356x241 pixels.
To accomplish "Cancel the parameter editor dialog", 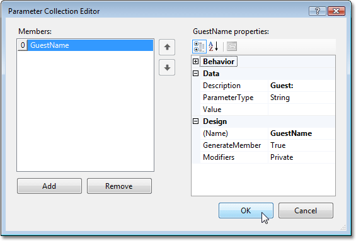I will click(306, 210).
